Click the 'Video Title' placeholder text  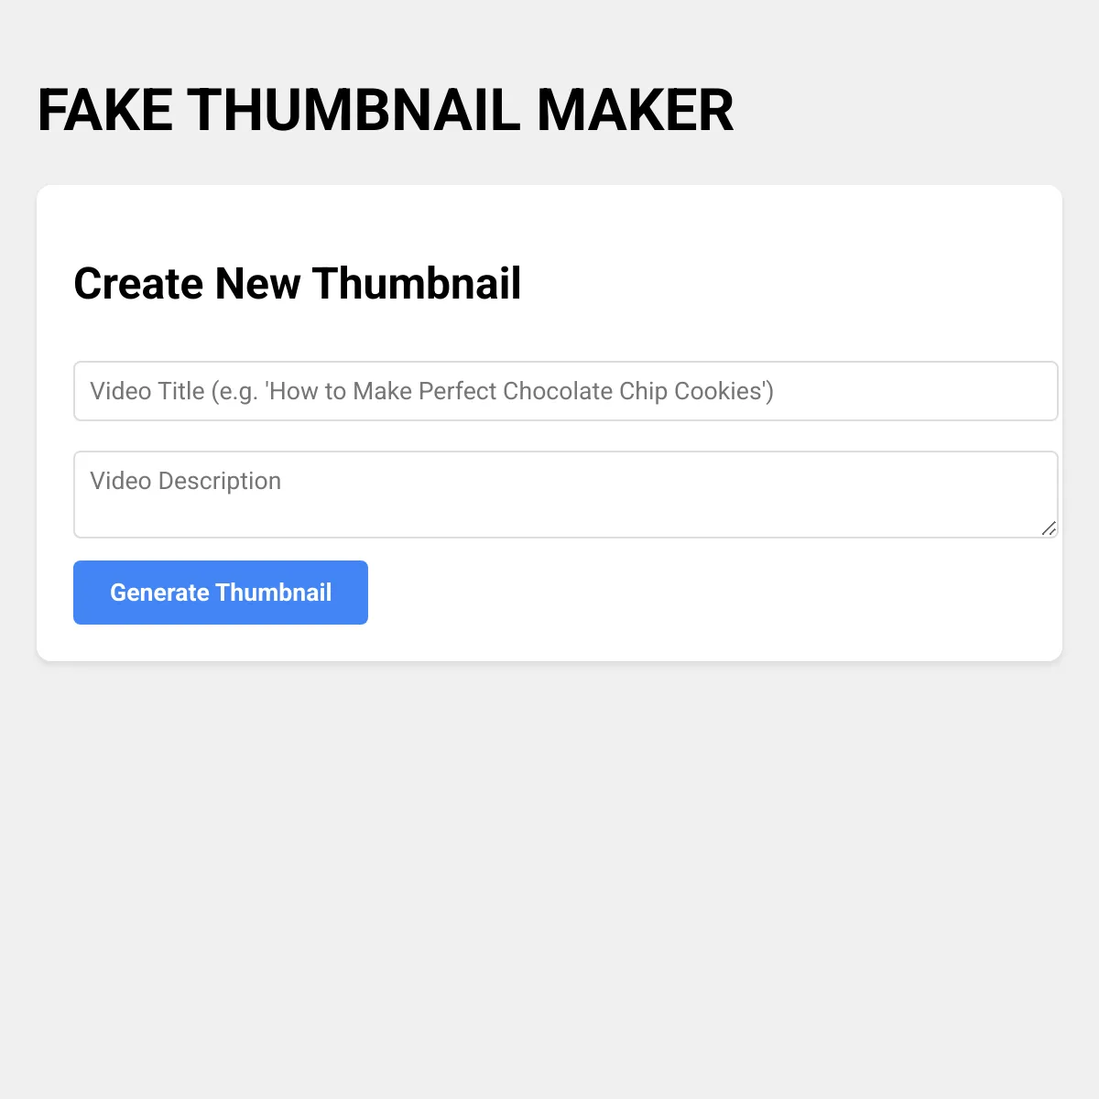coord(147,391)
